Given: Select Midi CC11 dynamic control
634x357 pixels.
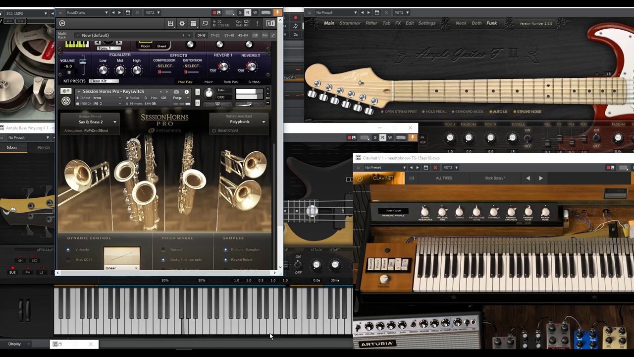Looking at the screenshot, I should click(68, 259).
